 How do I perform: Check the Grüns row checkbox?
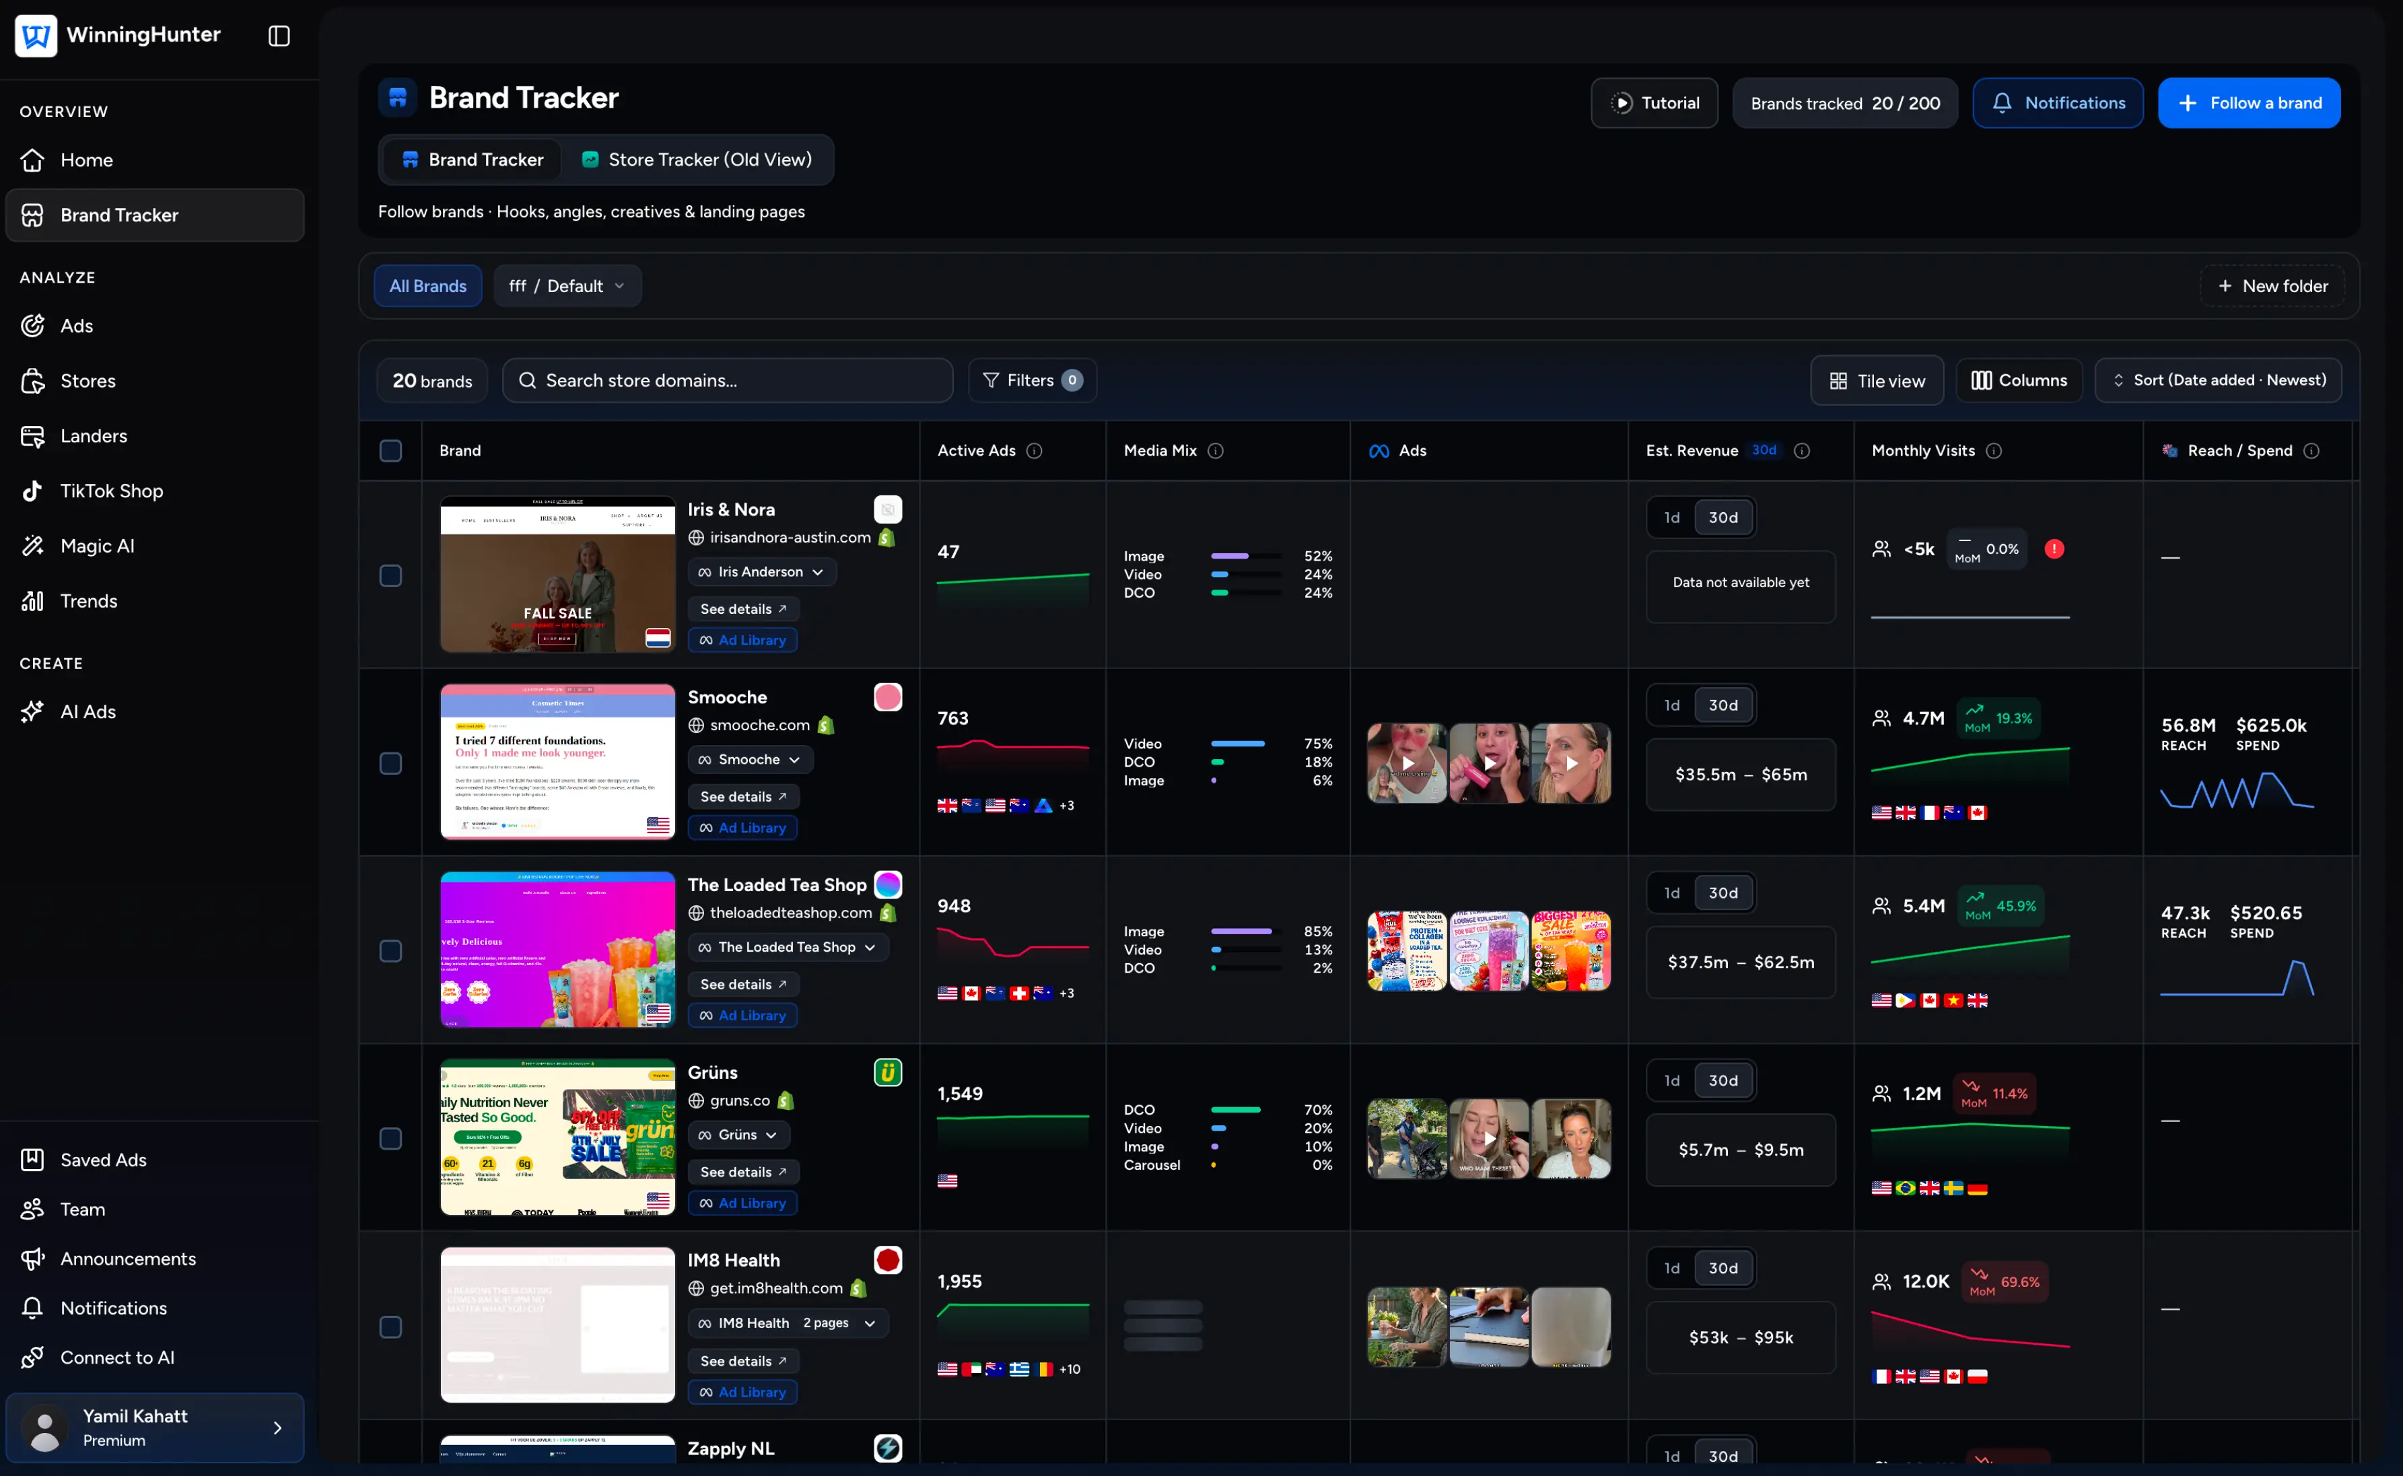click(x=390, y=1139)
